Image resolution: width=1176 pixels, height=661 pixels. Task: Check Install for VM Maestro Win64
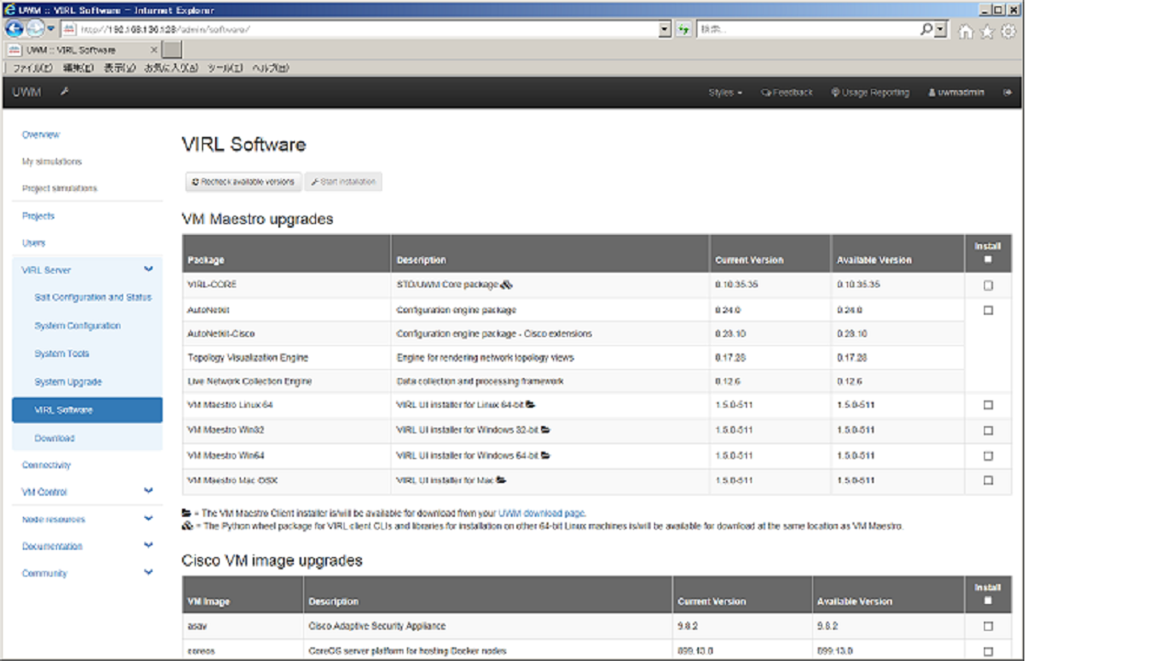click(989, 456)
